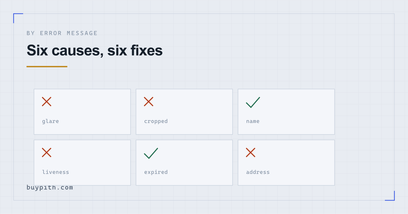The image size is (408, 214).
Task: Select the glare card
Action: pyautogui.click(x=82, y=112)
